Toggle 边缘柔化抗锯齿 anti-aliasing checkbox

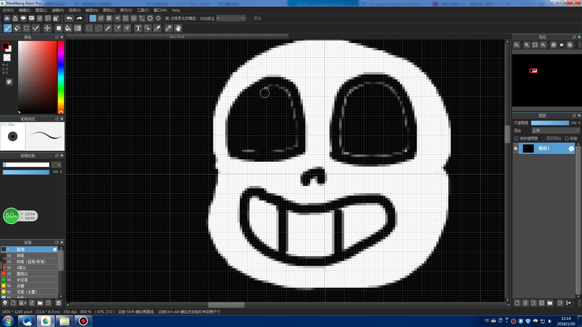click(167, 18)
